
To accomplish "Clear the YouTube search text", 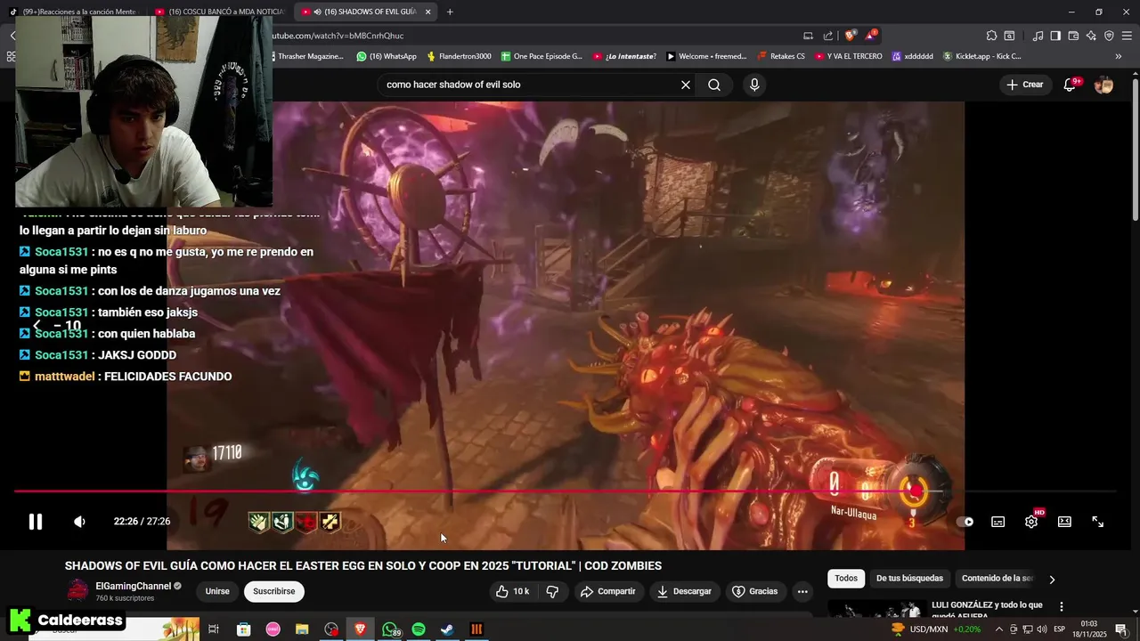I will [686, 85].
